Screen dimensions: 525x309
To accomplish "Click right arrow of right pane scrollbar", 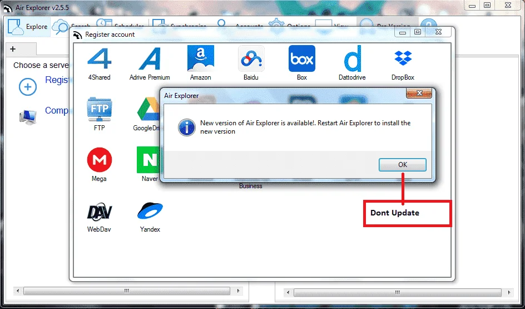I will pyautogui.click(x=509, y=292).
